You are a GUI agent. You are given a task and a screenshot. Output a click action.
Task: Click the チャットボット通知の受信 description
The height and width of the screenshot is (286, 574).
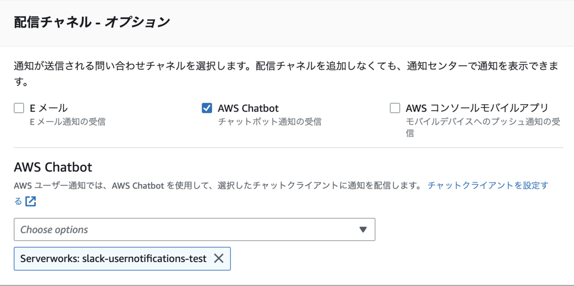tap(269, 122)
